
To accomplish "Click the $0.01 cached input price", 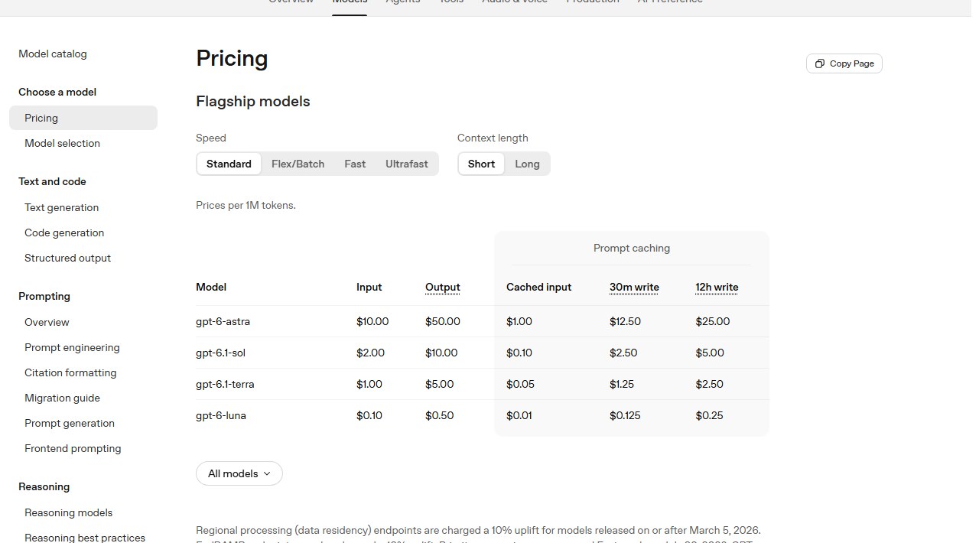I will point(519,415).
